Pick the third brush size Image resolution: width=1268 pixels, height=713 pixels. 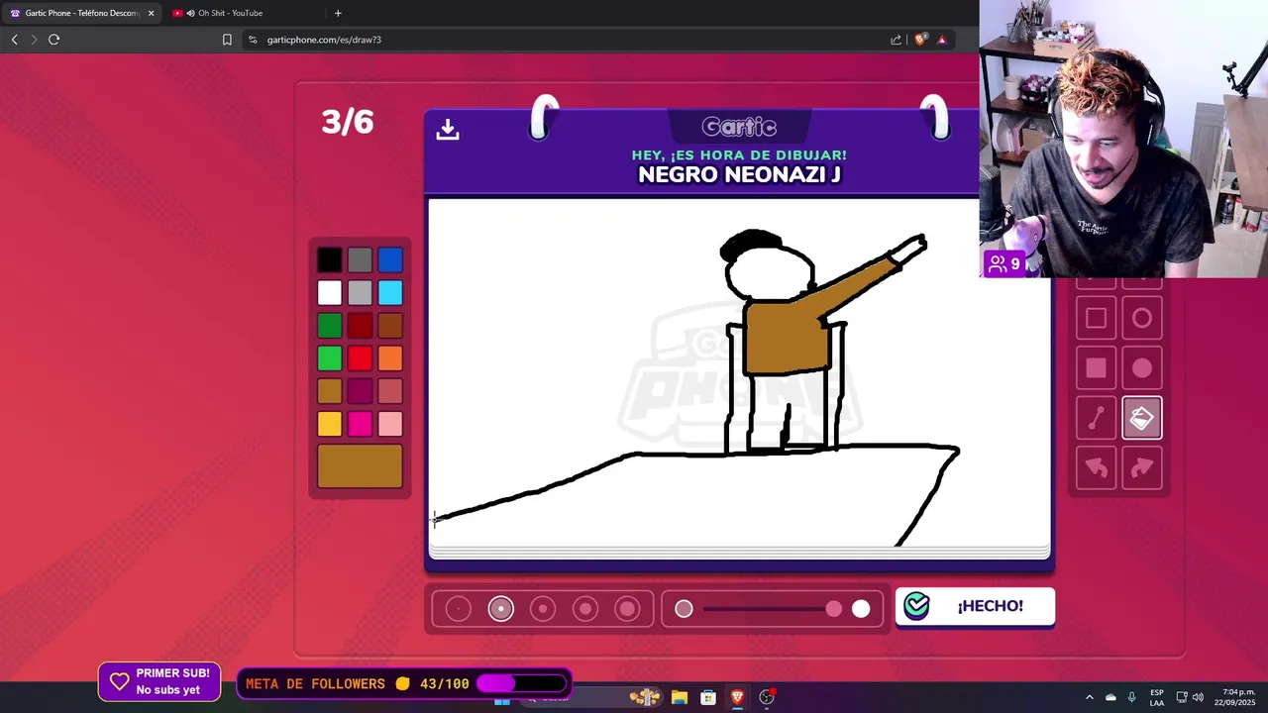click(x=543, y=609)
